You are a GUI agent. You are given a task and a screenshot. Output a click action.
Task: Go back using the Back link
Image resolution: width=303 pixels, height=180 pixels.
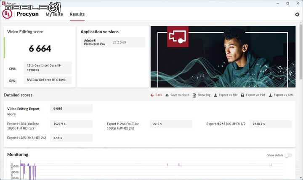click(159, 95)
